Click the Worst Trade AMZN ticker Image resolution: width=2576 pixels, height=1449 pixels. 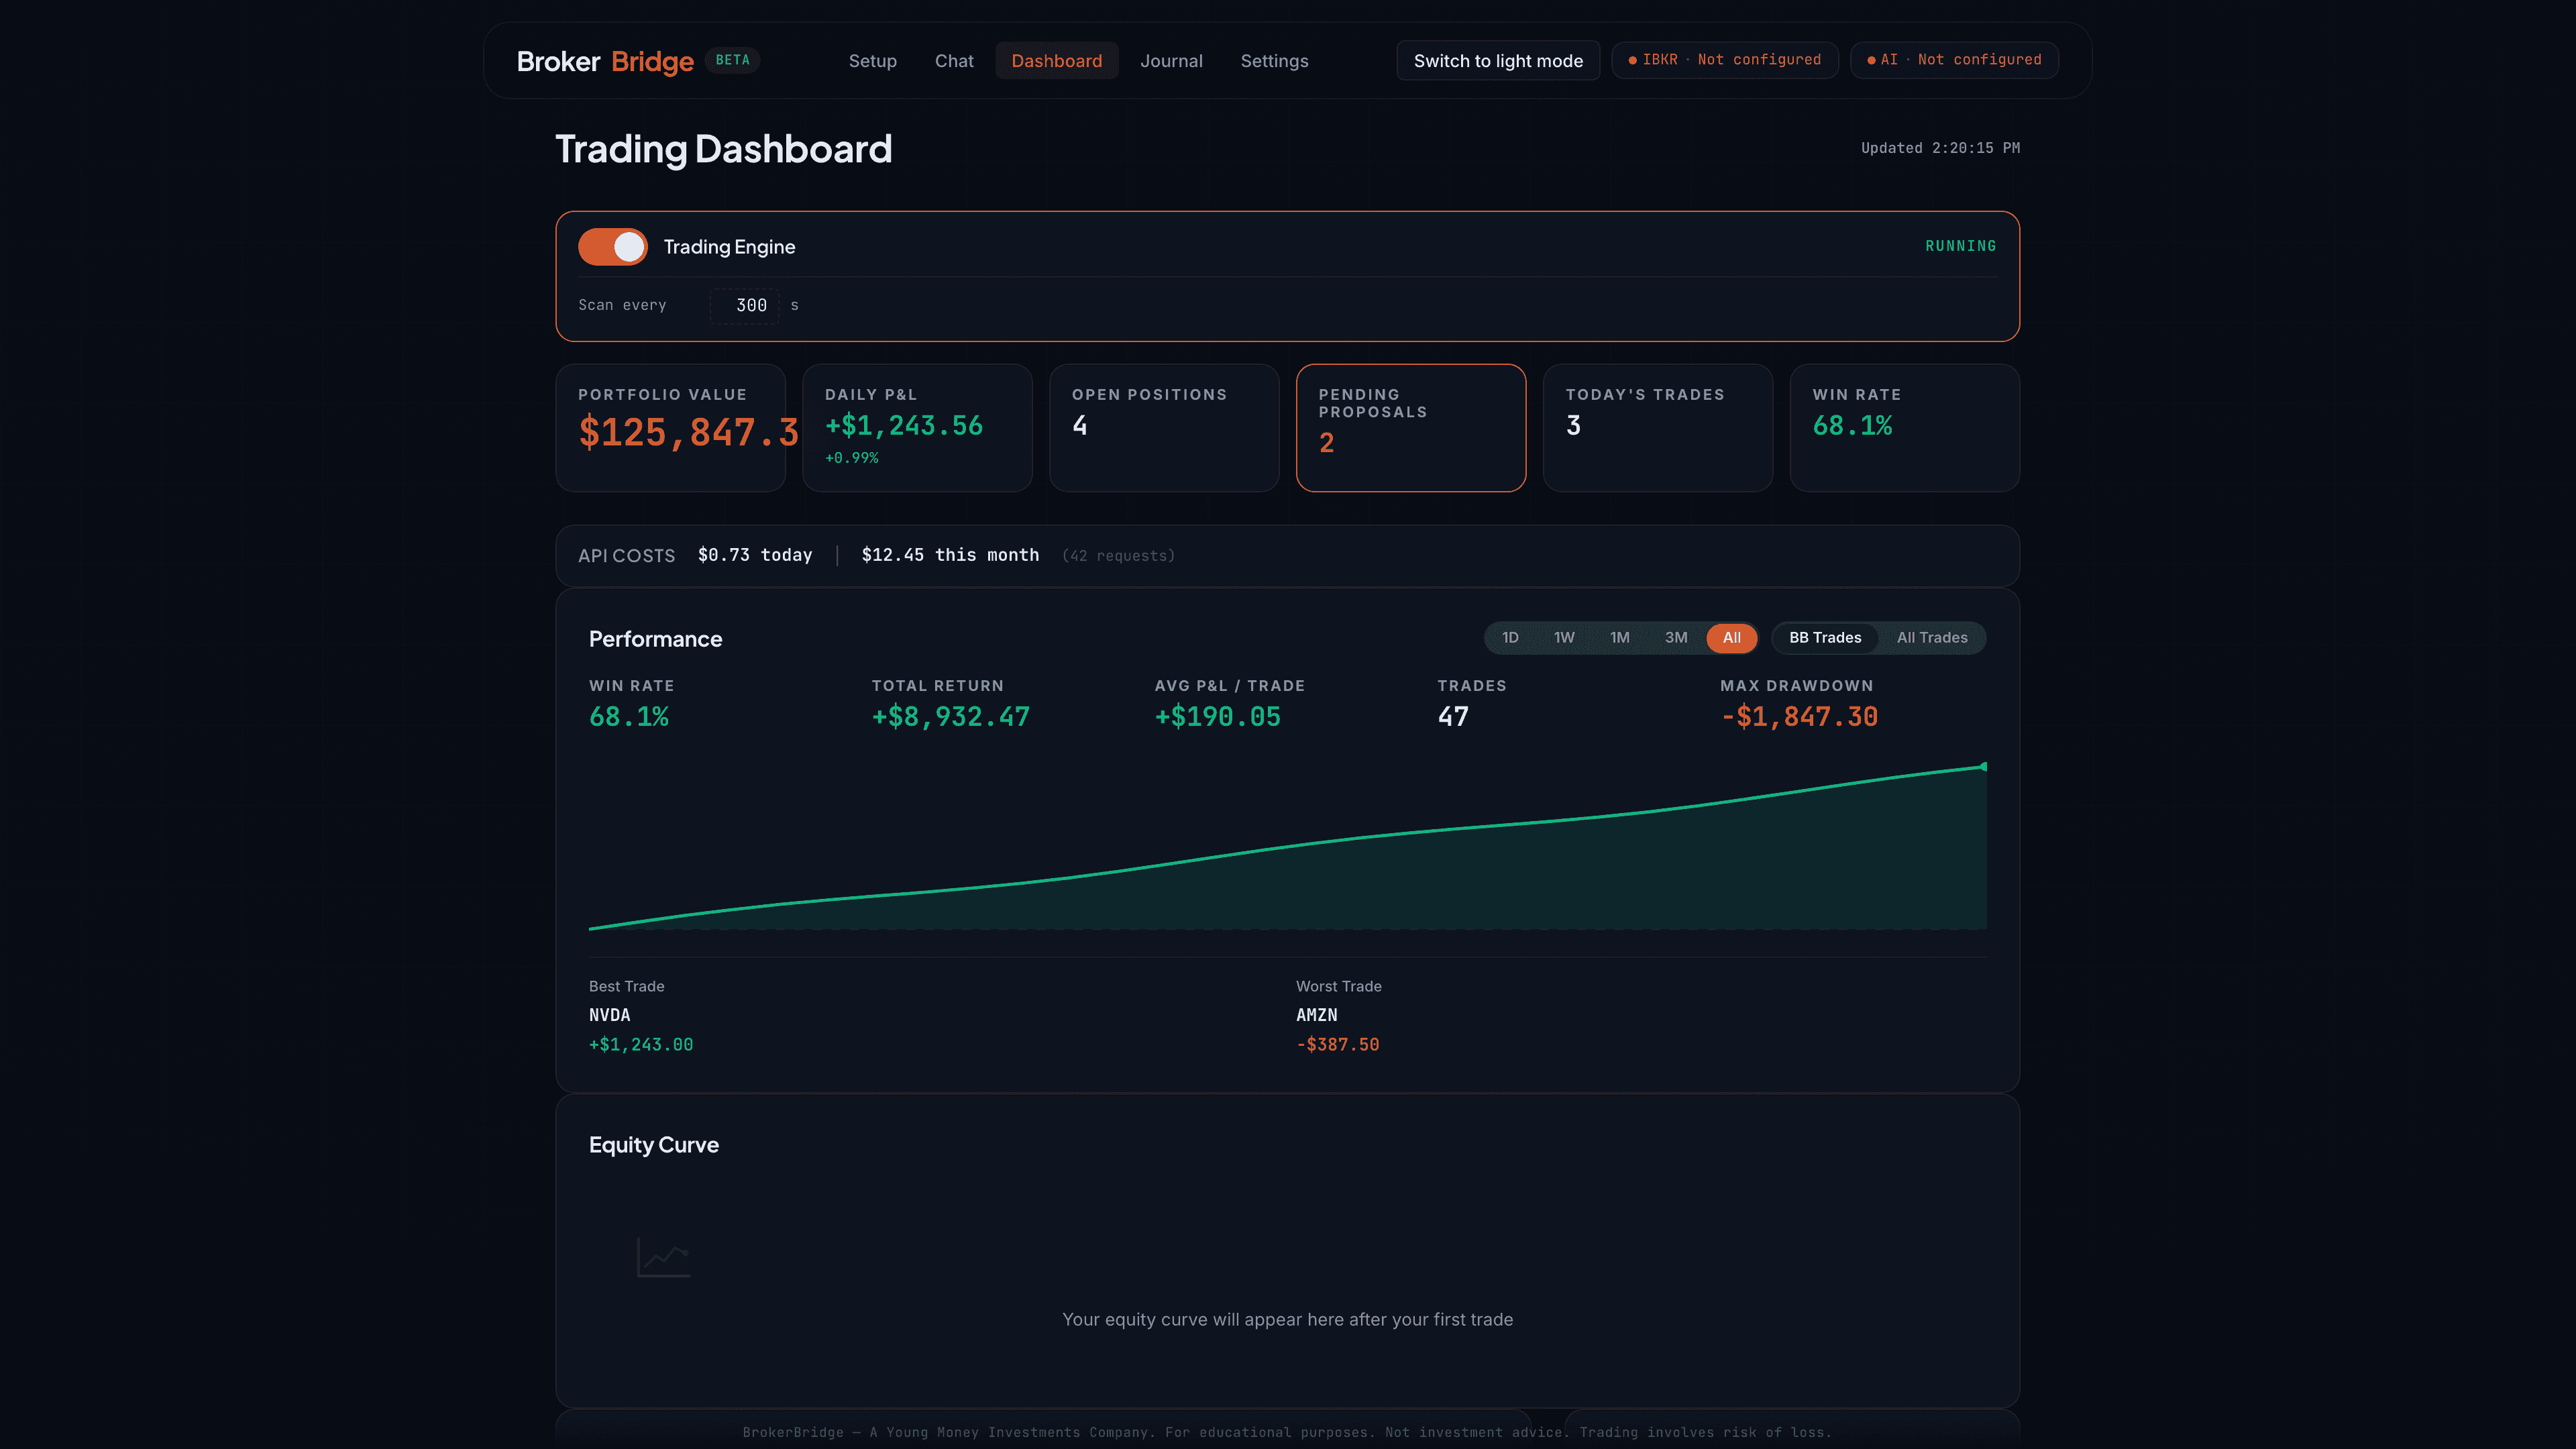pos(1317,1015)
